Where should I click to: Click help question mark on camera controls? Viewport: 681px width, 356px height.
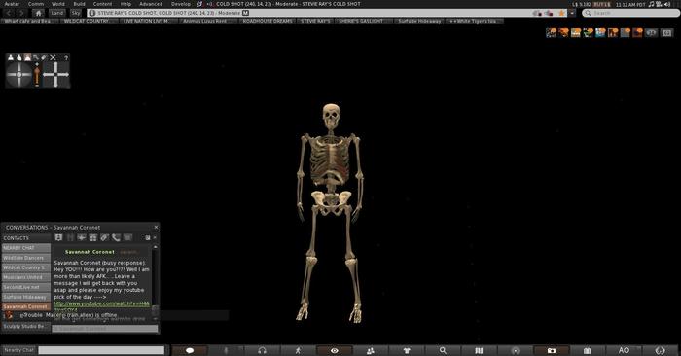66,57
